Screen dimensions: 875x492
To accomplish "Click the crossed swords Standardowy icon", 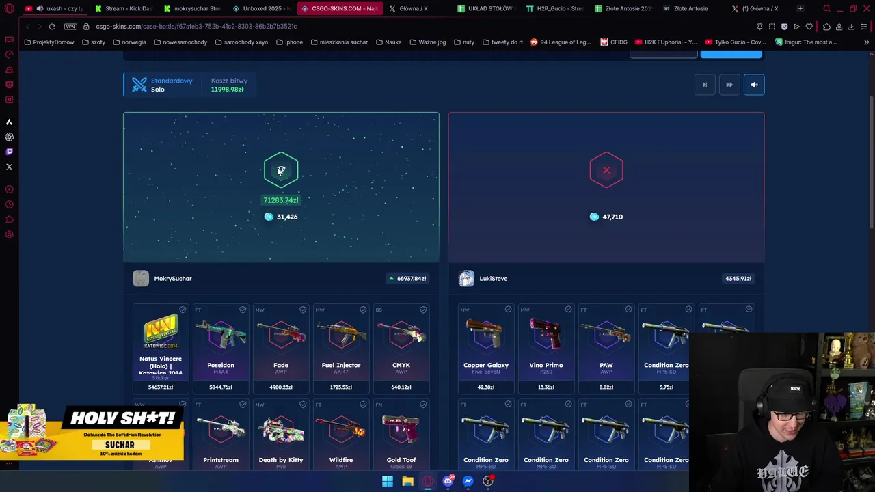I will tap(139, 85).
